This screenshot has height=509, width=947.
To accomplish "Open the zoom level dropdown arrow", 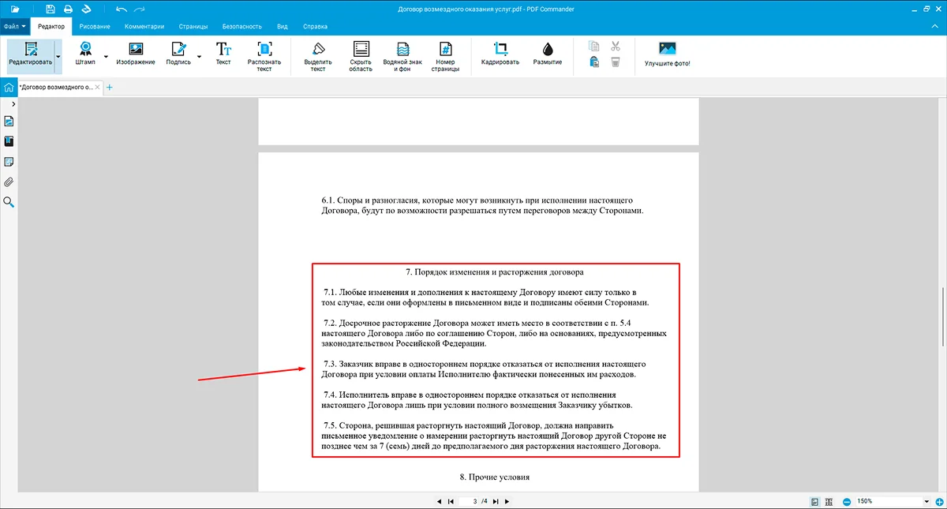I will point(926,501).
